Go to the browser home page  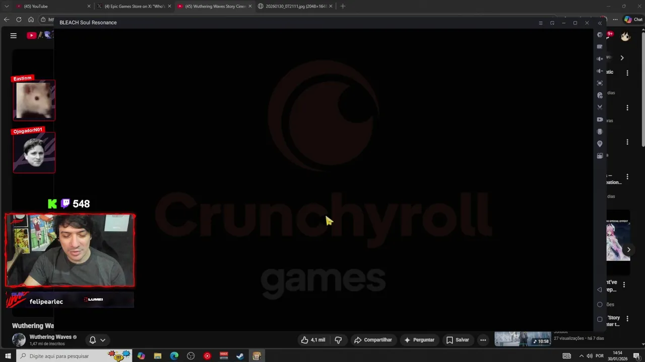click(31, 20)
